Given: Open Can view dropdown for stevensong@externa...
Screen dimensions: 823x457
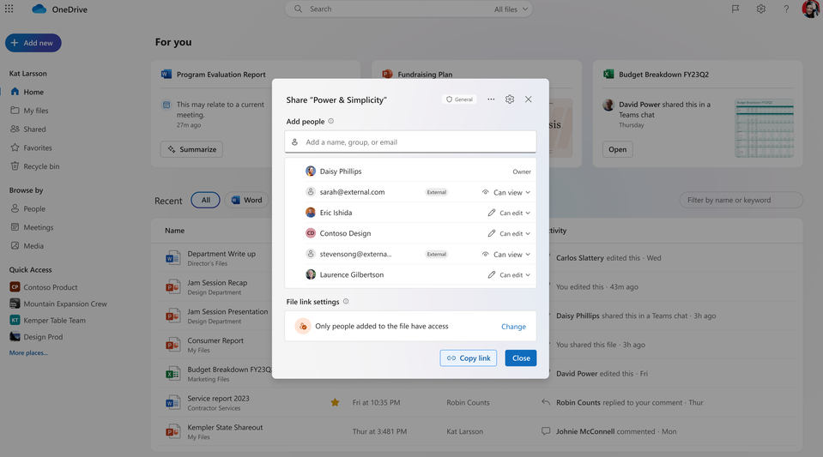Looking at the screenshot, I should pos(506,254).
